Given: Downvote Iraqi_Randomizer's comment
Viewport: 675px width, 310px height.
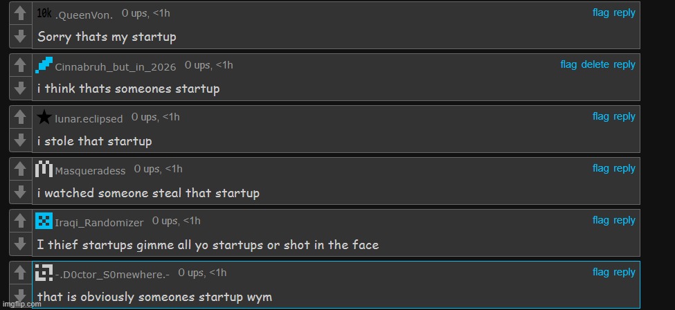Looking at the screenshot, I should point(21,244).
